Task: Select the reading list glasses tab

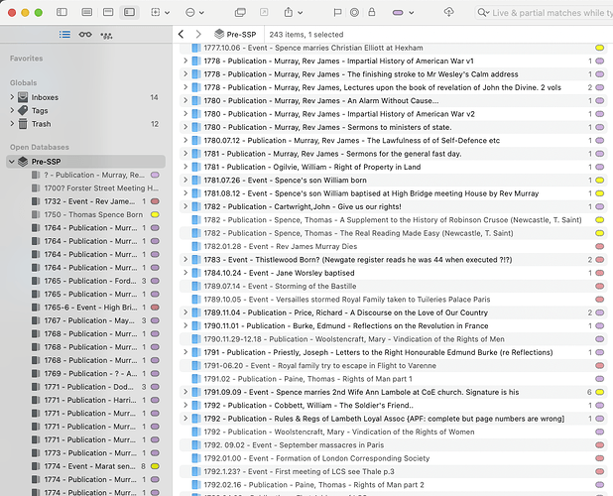Action: point(85,35)
